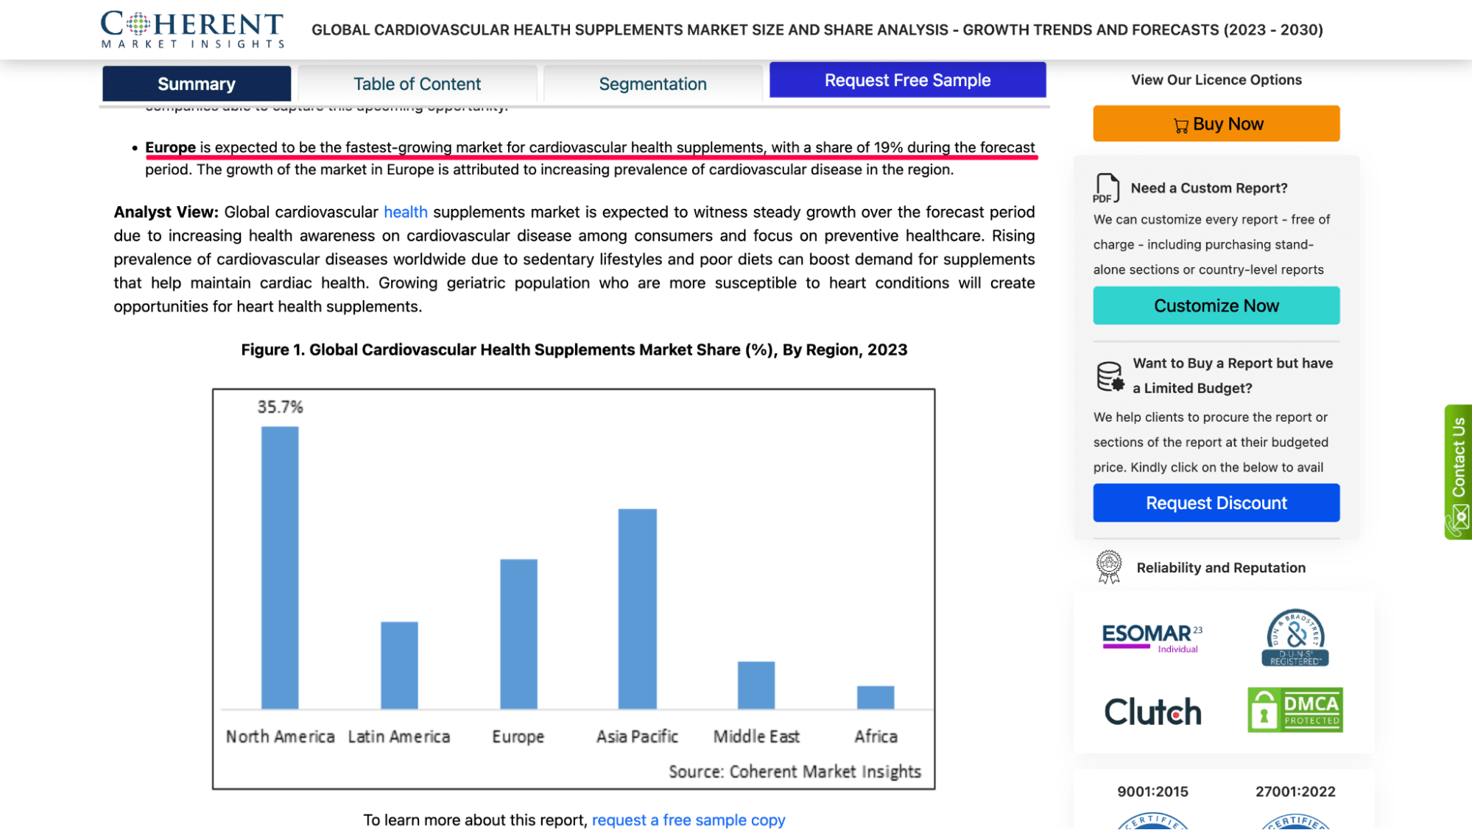Image resolution: width=1472 pixels, height=830 pixels.
Task: Click the Coherent Market Insights logo
Action: (x=192, y=29)
